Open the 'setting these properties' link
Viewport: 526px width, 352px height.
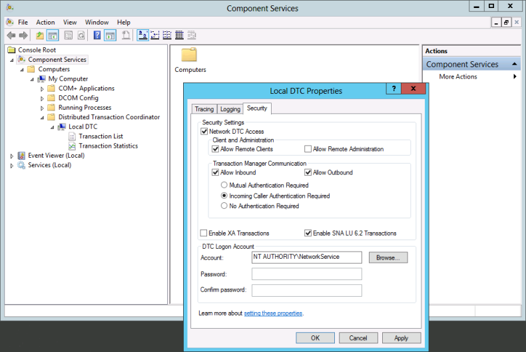273,313
